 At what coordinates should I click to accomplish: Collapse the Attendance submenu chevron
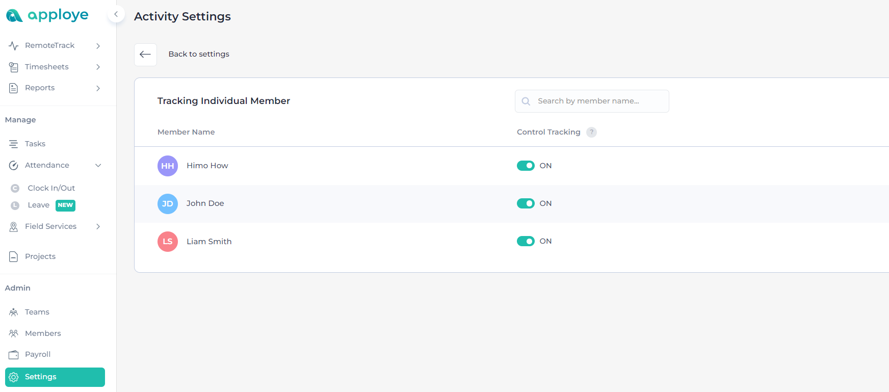(98, 165)
